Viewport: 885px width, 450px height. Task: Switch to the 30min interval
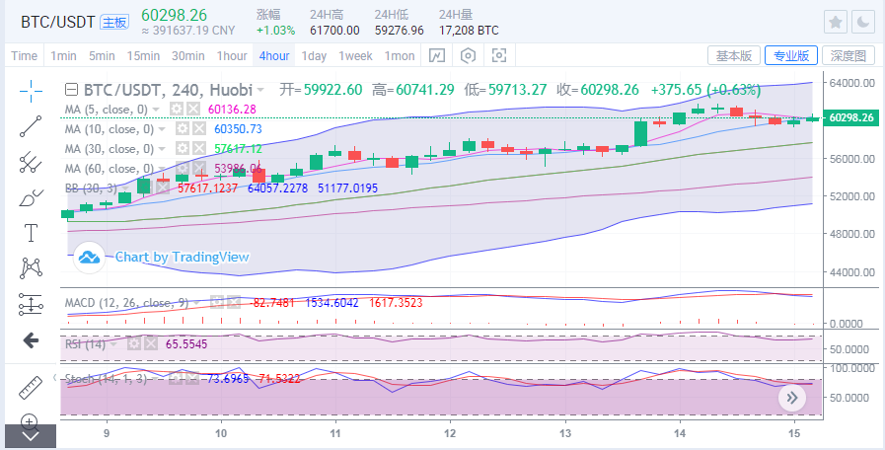coord(187,56)
